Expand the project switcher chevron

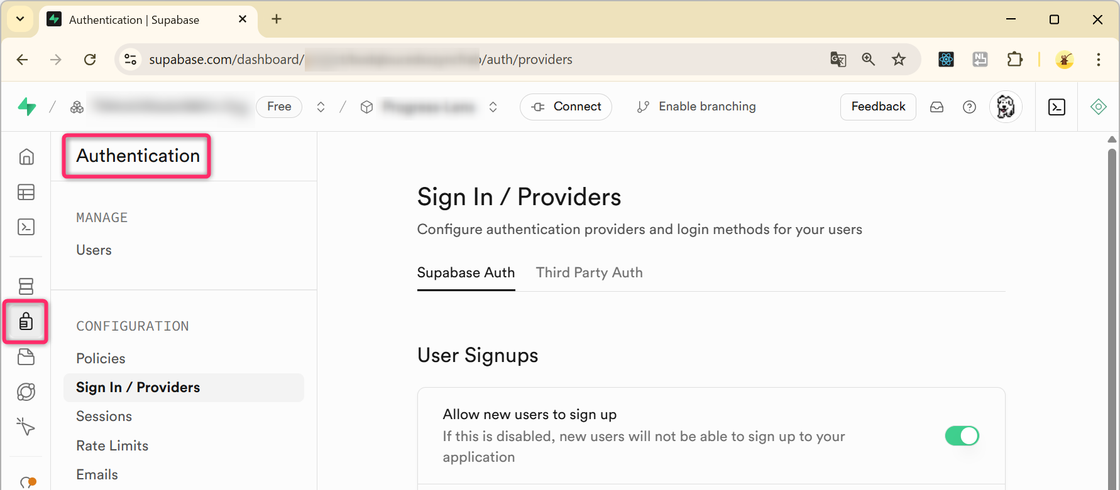[493, 107]
